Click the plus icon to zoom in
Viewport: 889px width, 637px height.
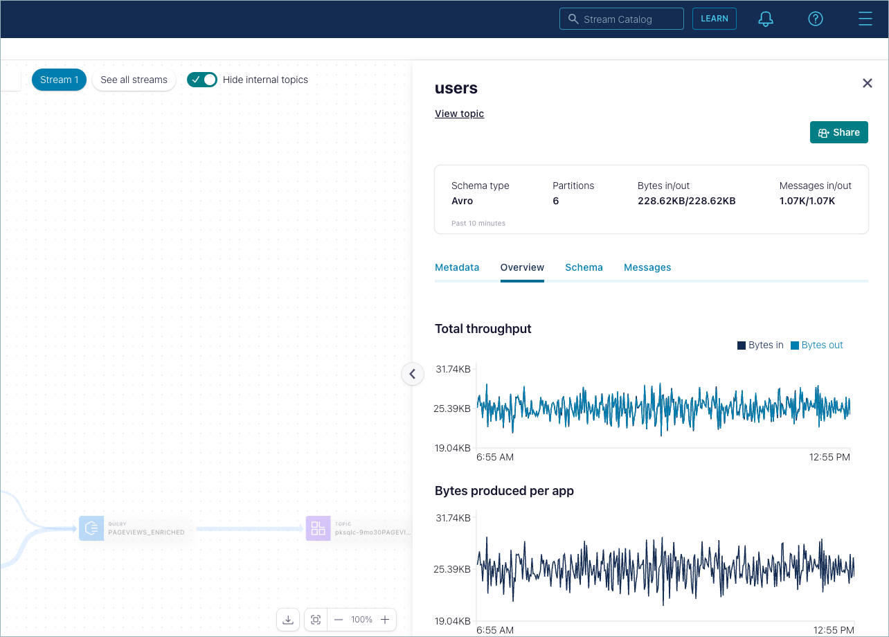[x=385, y=620]
